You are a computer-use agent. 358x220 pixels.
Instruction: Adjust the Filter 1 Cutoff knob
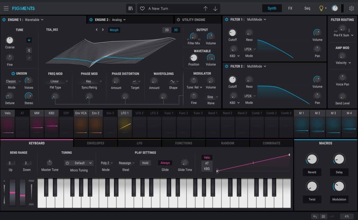tap(232, 33)
